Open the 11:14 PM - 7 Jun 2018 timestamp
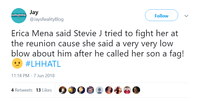The width and height of the screenshot is (200, 101). (x=33, y=75)
